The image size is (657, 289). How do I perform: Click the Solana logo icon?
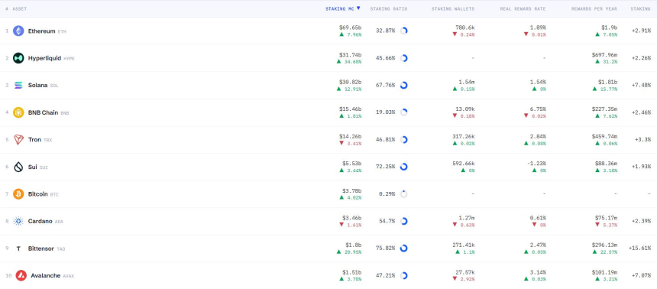18,85
